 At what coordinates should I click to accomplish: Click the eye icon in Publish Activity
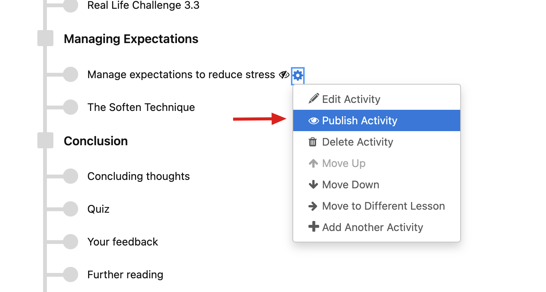[x=313, y=120]
